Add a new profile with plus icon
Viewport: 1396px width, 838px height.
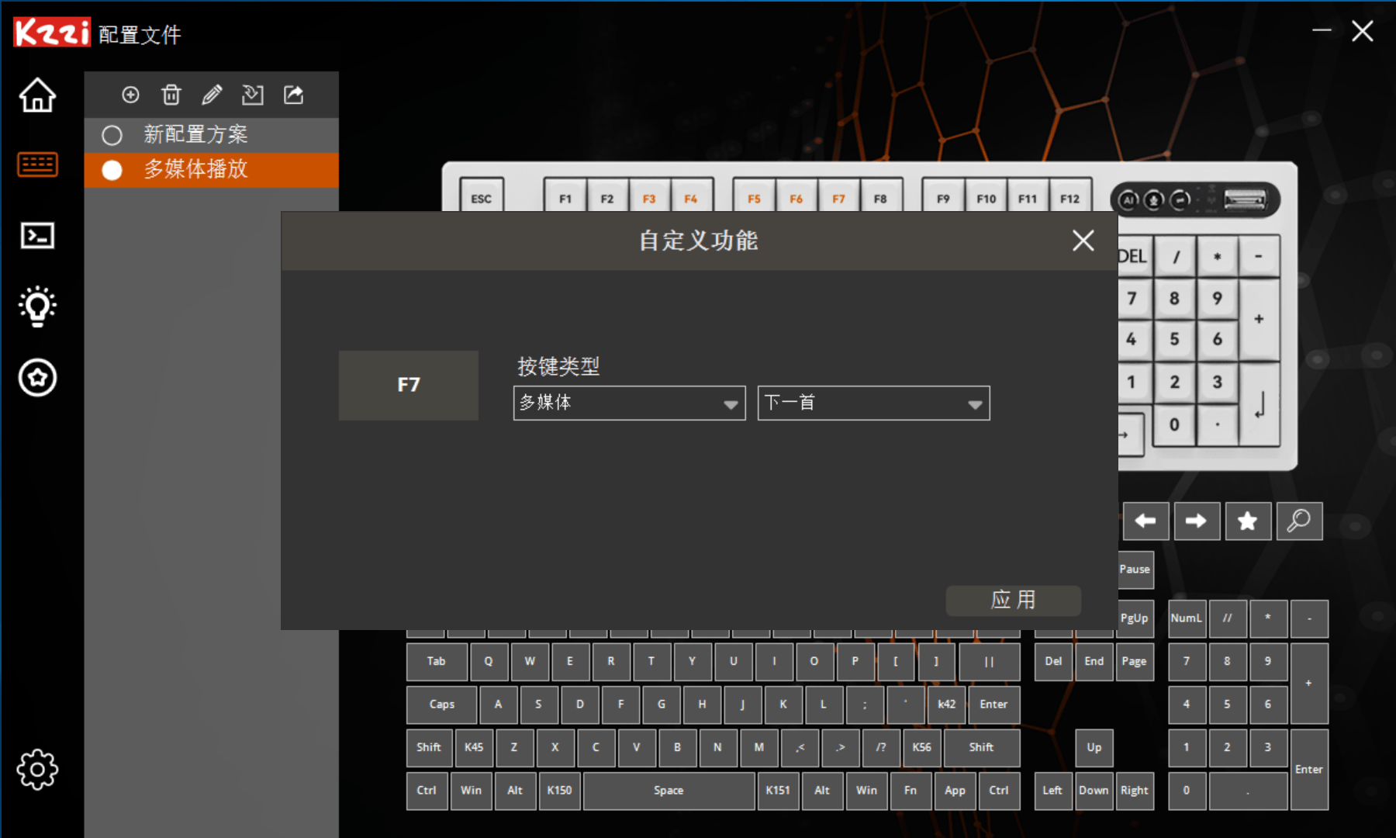tap(130, 95)
